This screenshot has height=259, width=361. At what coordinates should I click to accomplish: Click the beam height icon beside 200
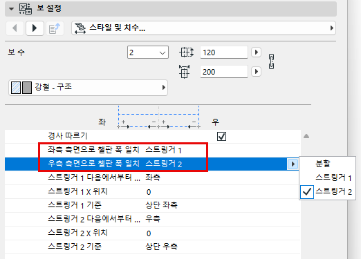[x=184, y=72]
